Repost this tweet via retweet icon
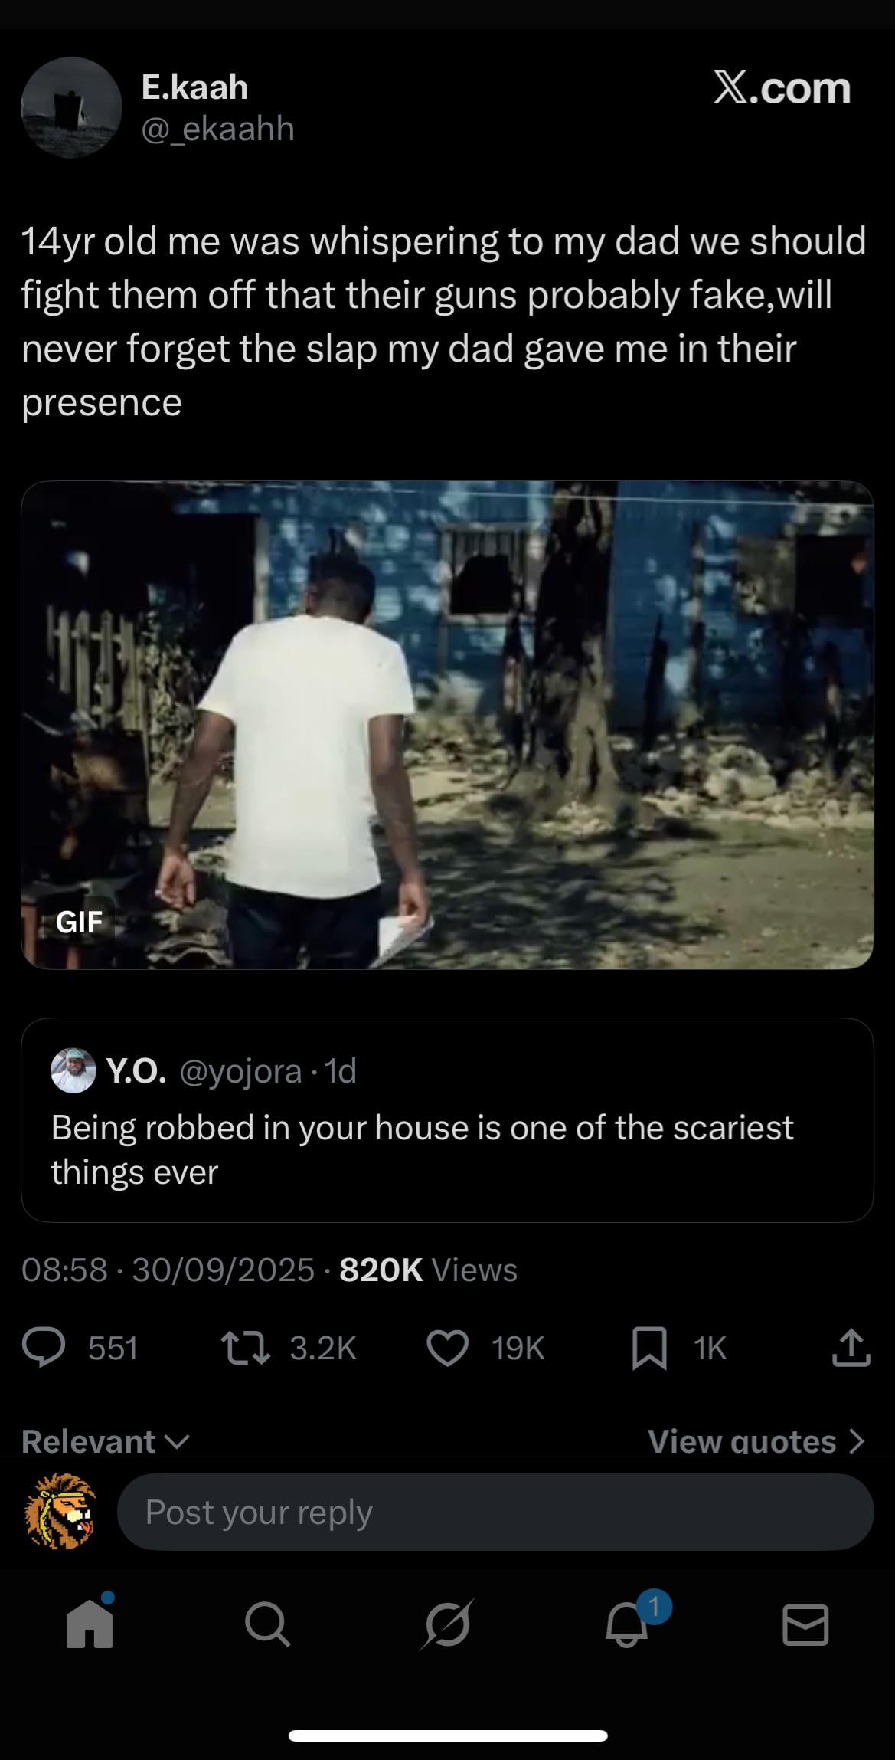This screenshot has height=1760, width=895. (x=245, y=1349)
